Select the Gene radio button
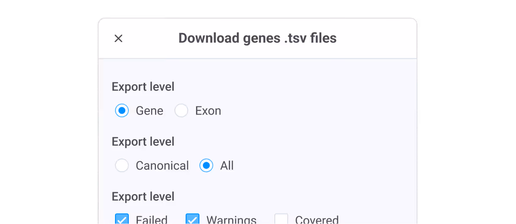 point(122,111)
